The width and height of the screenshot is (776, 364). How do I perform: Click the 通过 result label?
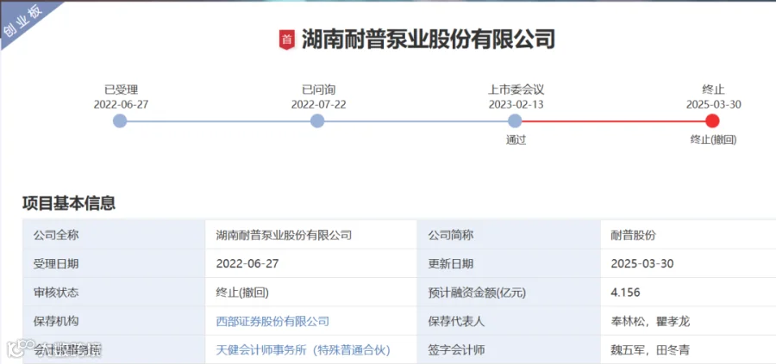tap(516, 139)
